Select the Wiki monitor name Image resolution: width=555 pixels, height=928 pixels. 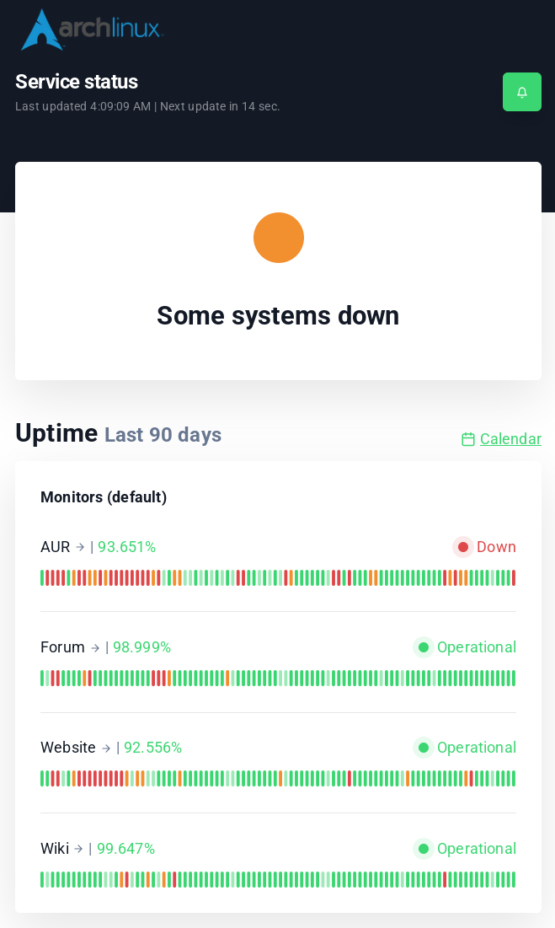tap(55, 849)
